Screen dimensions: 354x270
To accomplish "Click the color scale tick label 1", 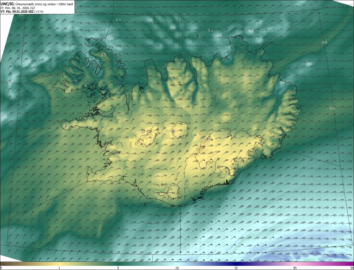I will coord(59,268).
